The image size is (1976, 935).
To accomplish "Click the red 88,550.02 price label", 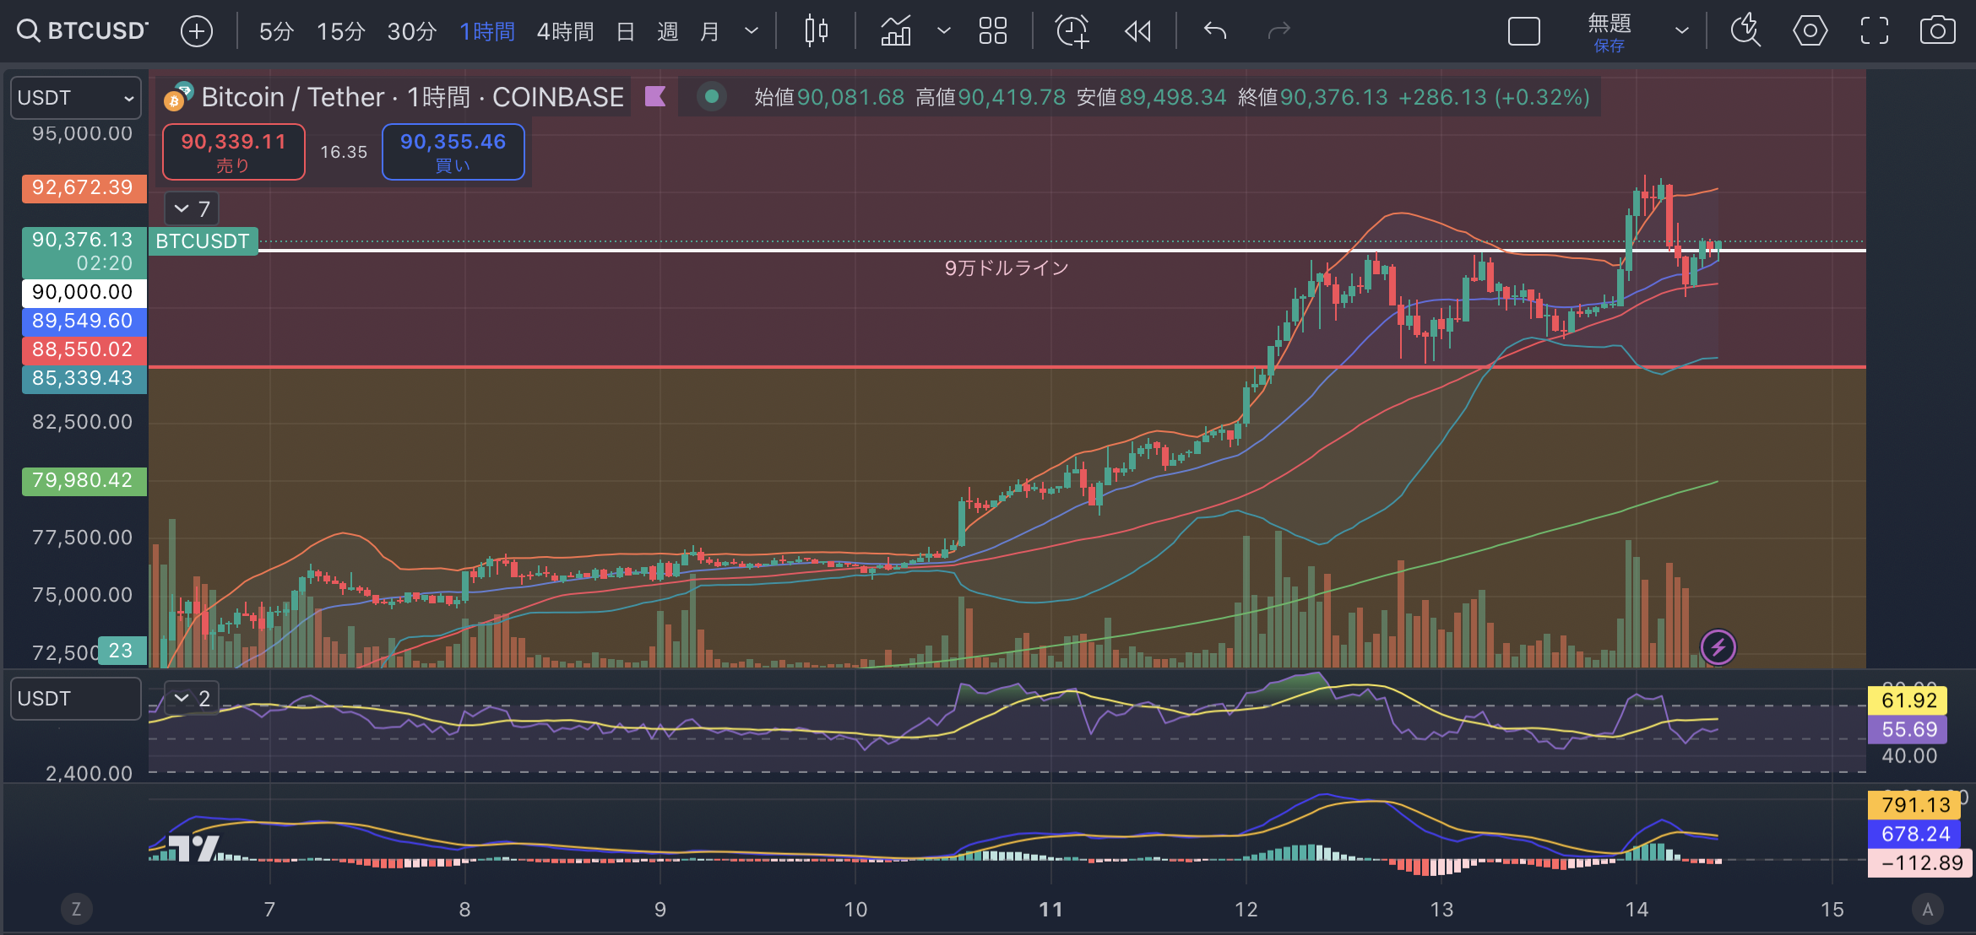I will 84,349.
